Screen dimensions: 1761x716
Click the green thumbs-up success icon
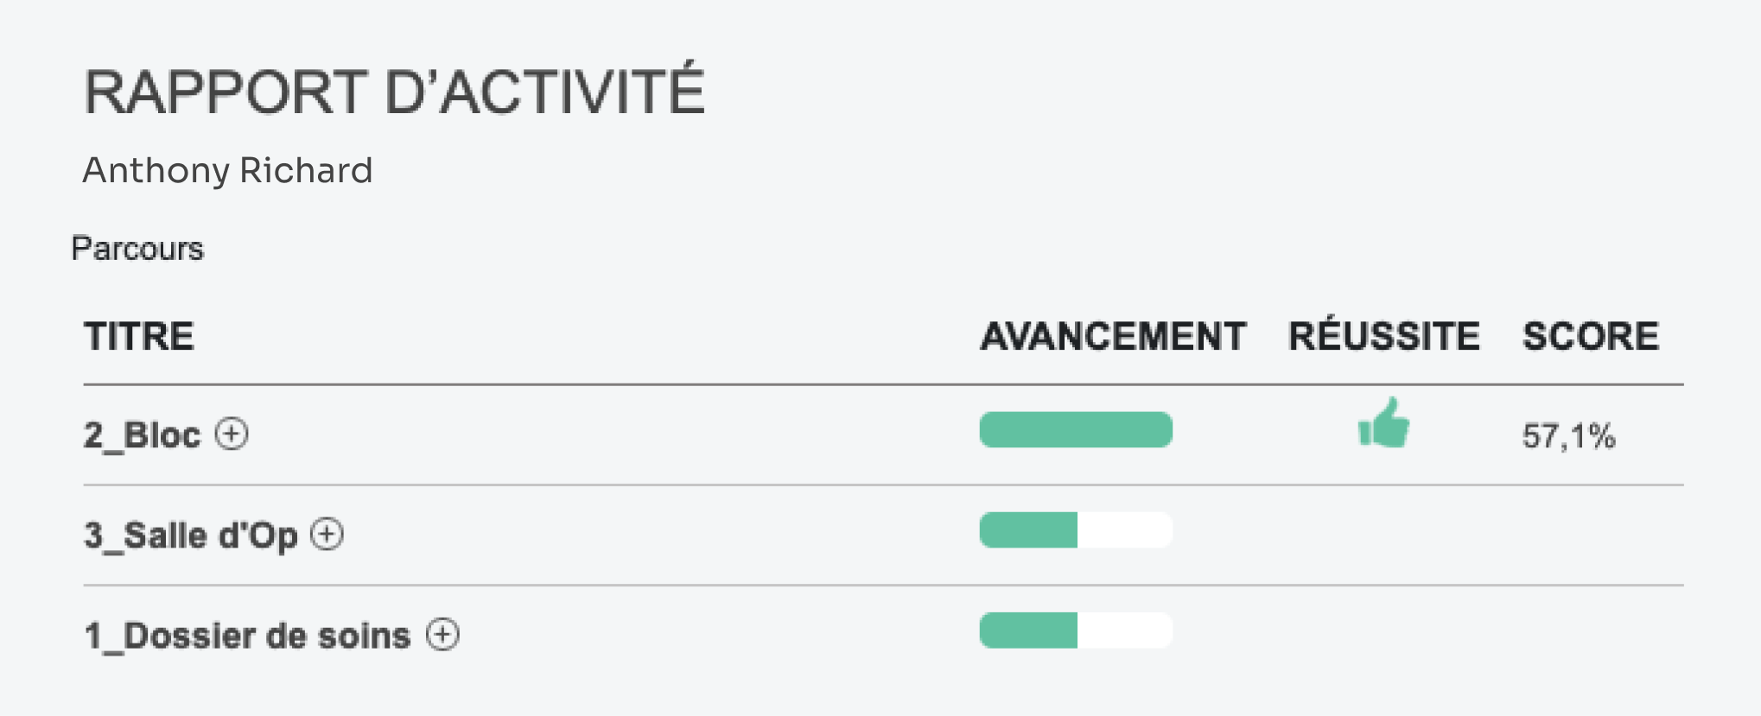pyautogui.click(x=1383, y=423)
